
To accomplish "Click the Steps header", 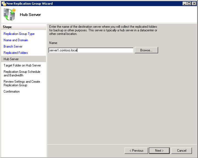I will (7, 27).
